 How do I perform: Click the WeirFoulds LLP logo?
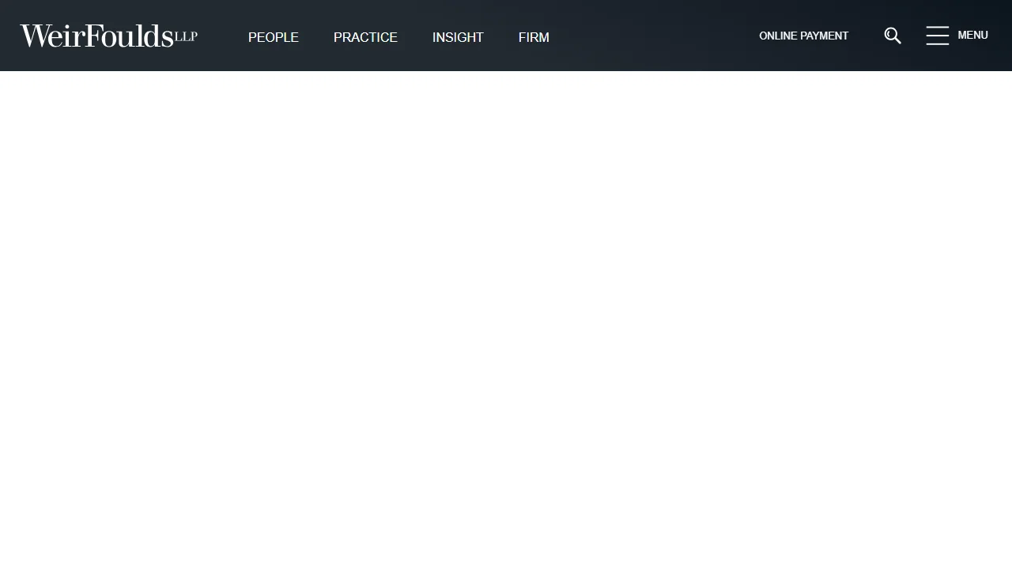pyautogui.click(x=109, y=36)
